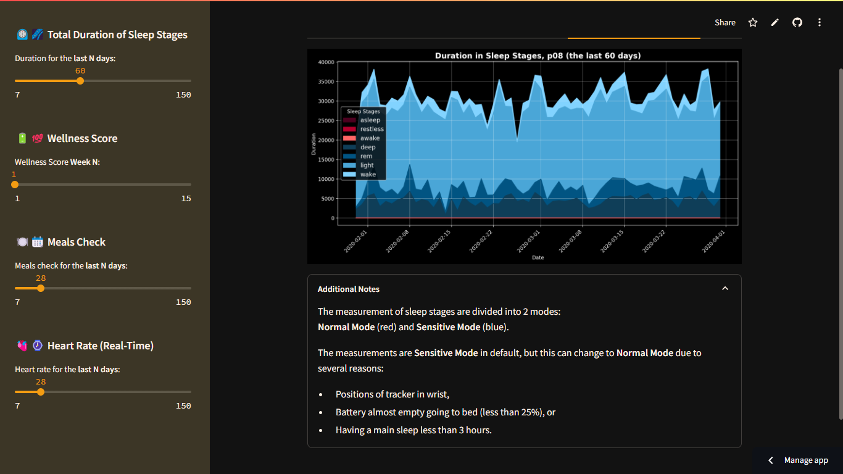Click the chart title 'Duration in Sleep Stages, p08'
843x474 pixels.
538,56
